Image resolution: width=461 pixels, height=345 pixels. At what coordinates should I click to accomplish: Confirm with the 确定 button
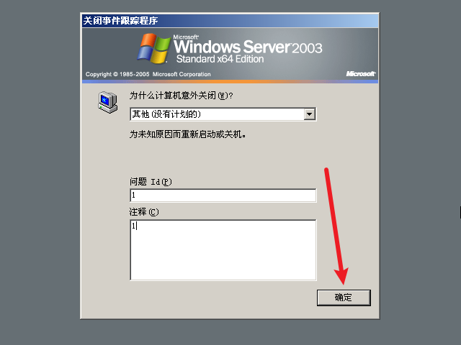[x=344, y=298]
